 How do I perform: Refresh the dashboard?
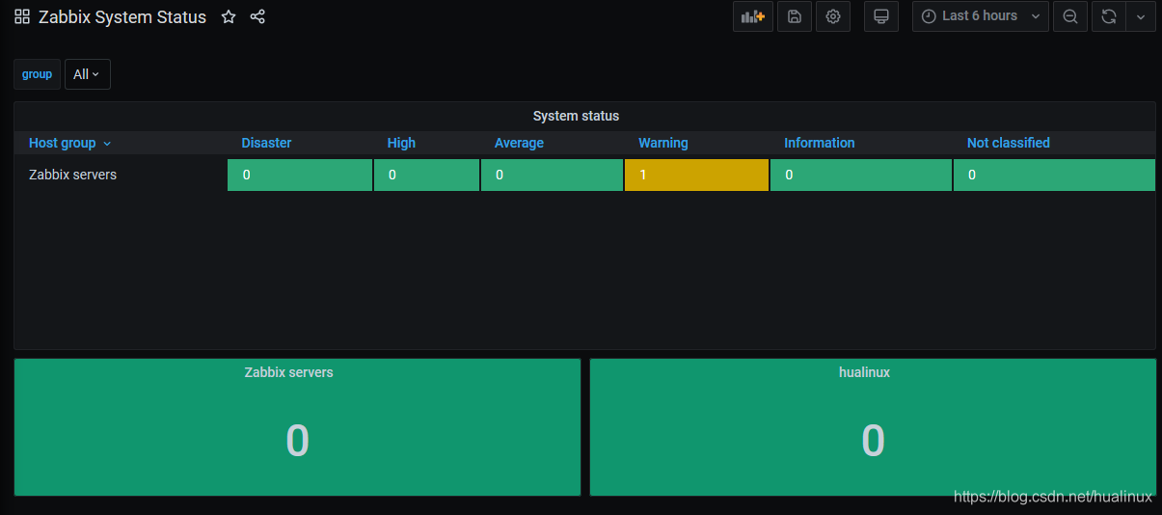pyautogui.click(x=1109, y=16)
